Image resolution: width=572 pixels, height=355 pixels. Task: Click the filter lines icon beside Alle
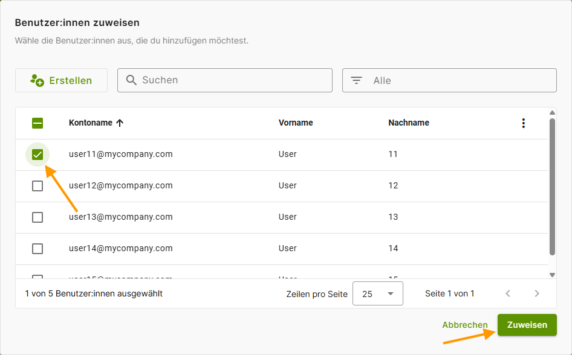[356, 80]
